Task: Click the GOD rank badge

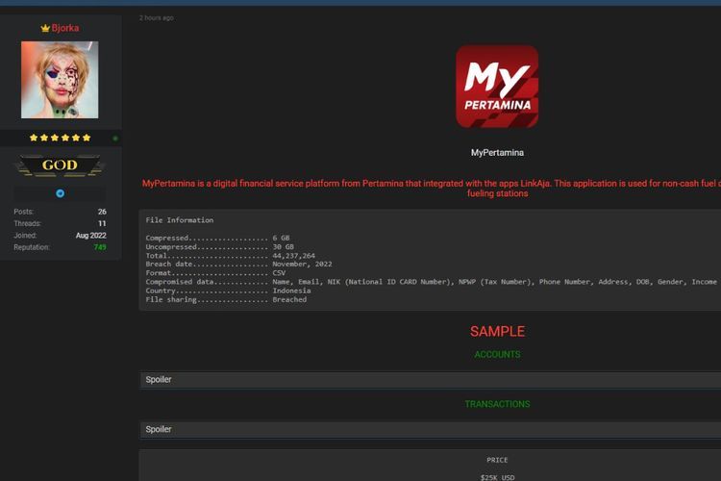Action: 60,165
